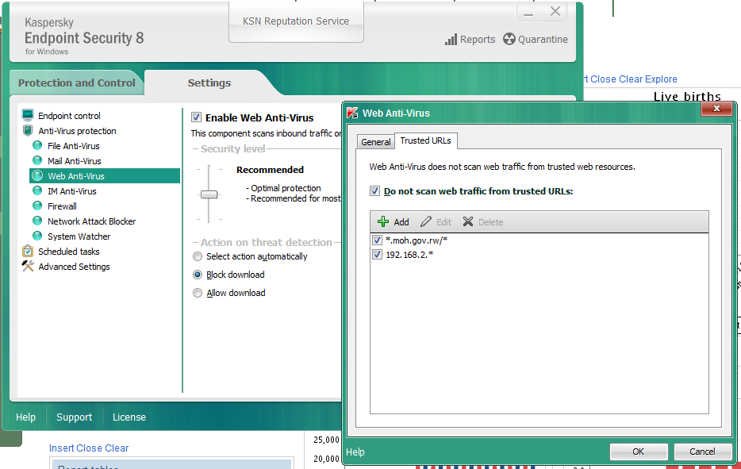This screenshot has height=469, width=741.
Task: Close the Web Anti-Virus dialog
Action: tap(716, 109)
